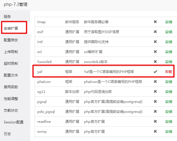
Task: Select the imap extension name
Action: [x=41, y=22]
